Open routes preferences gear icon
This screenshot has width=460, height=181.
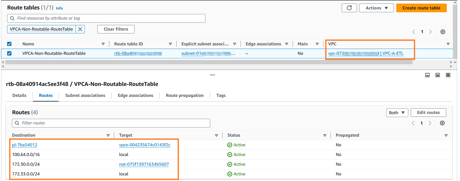442,123
